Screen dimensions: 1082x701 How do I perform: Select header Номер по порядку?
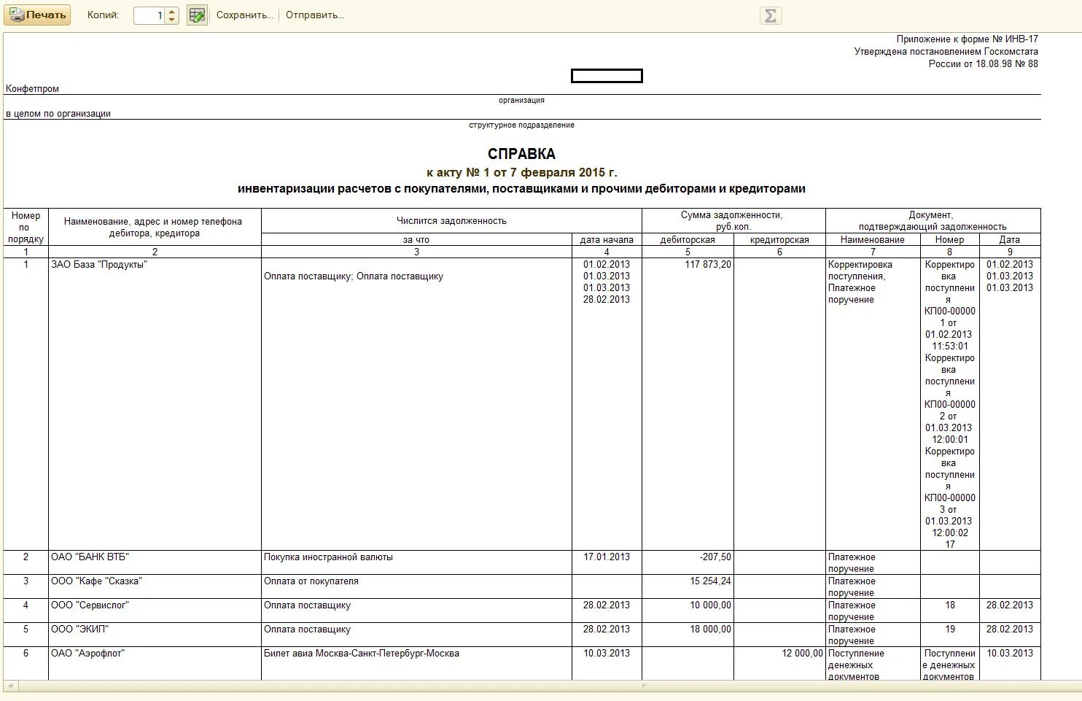[x=26, y=228]
